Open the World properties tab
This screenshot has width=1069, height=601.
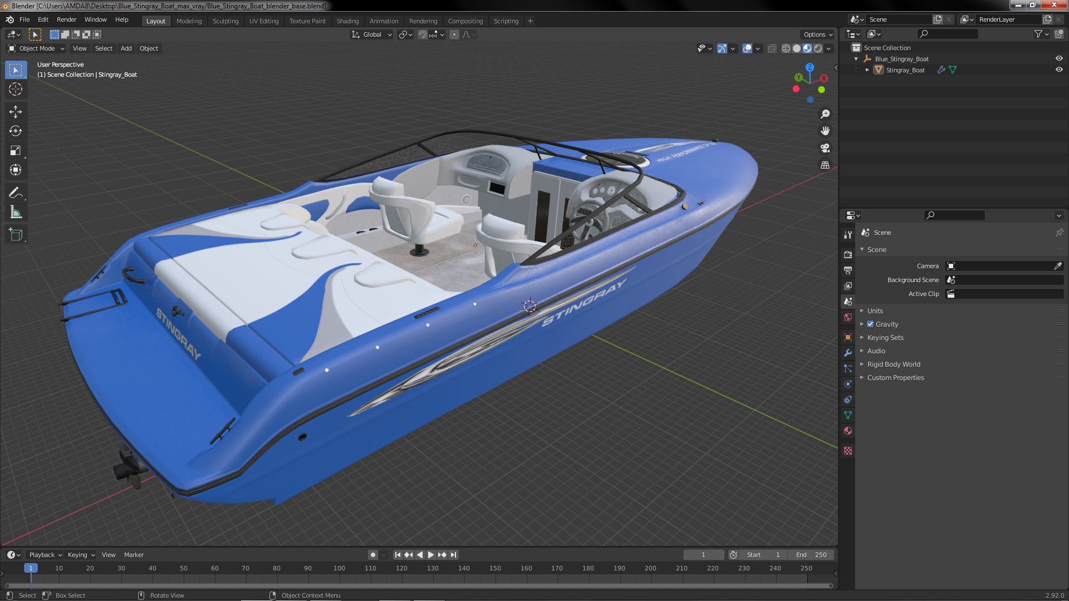click(x=848, y=317)
